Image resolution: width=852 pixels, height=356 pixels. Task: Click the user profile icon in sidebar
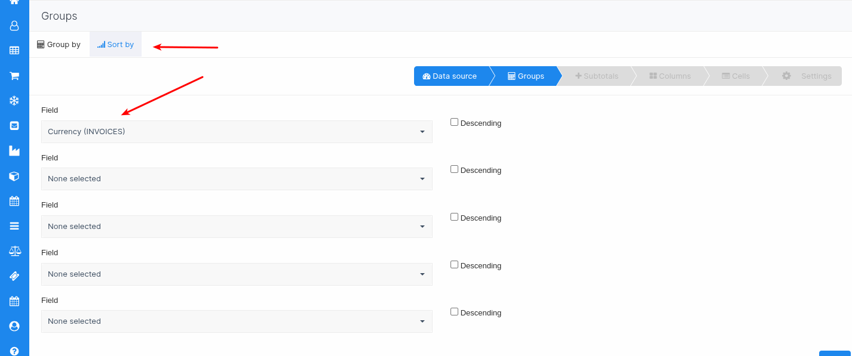[x=14, y=26]
